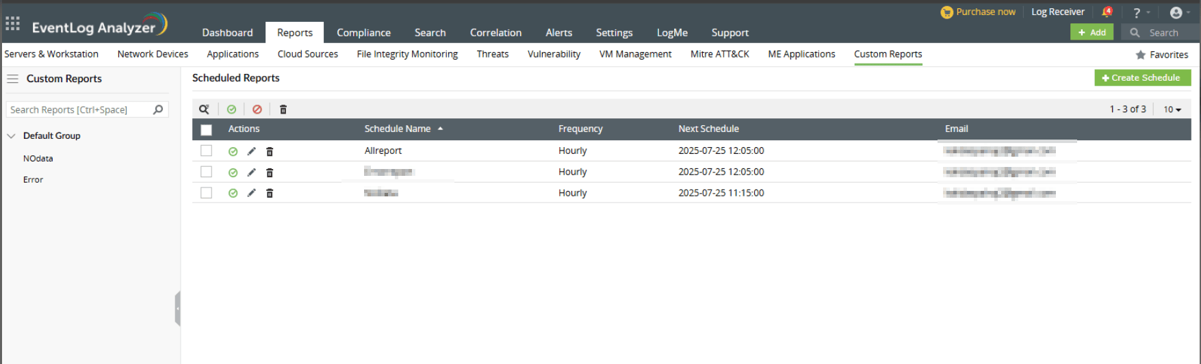Viewport: 1201px width, 364px height.
Task: Open the notifications bell icon
Action: pos(1107,12)
